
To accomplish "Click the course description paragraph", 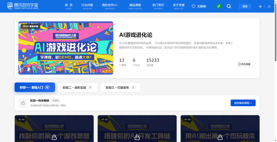I will point(176,45).
